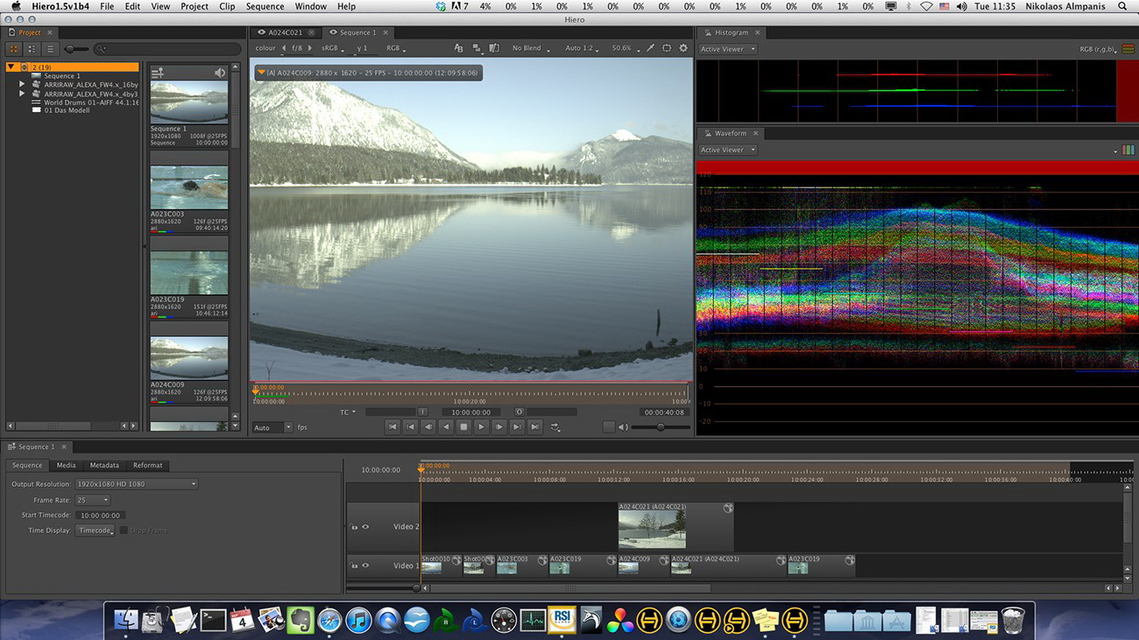The image size is (1139, 640).
Task: Expand the Frame Rate dropdown showing 25
Action: pos(92,500)
